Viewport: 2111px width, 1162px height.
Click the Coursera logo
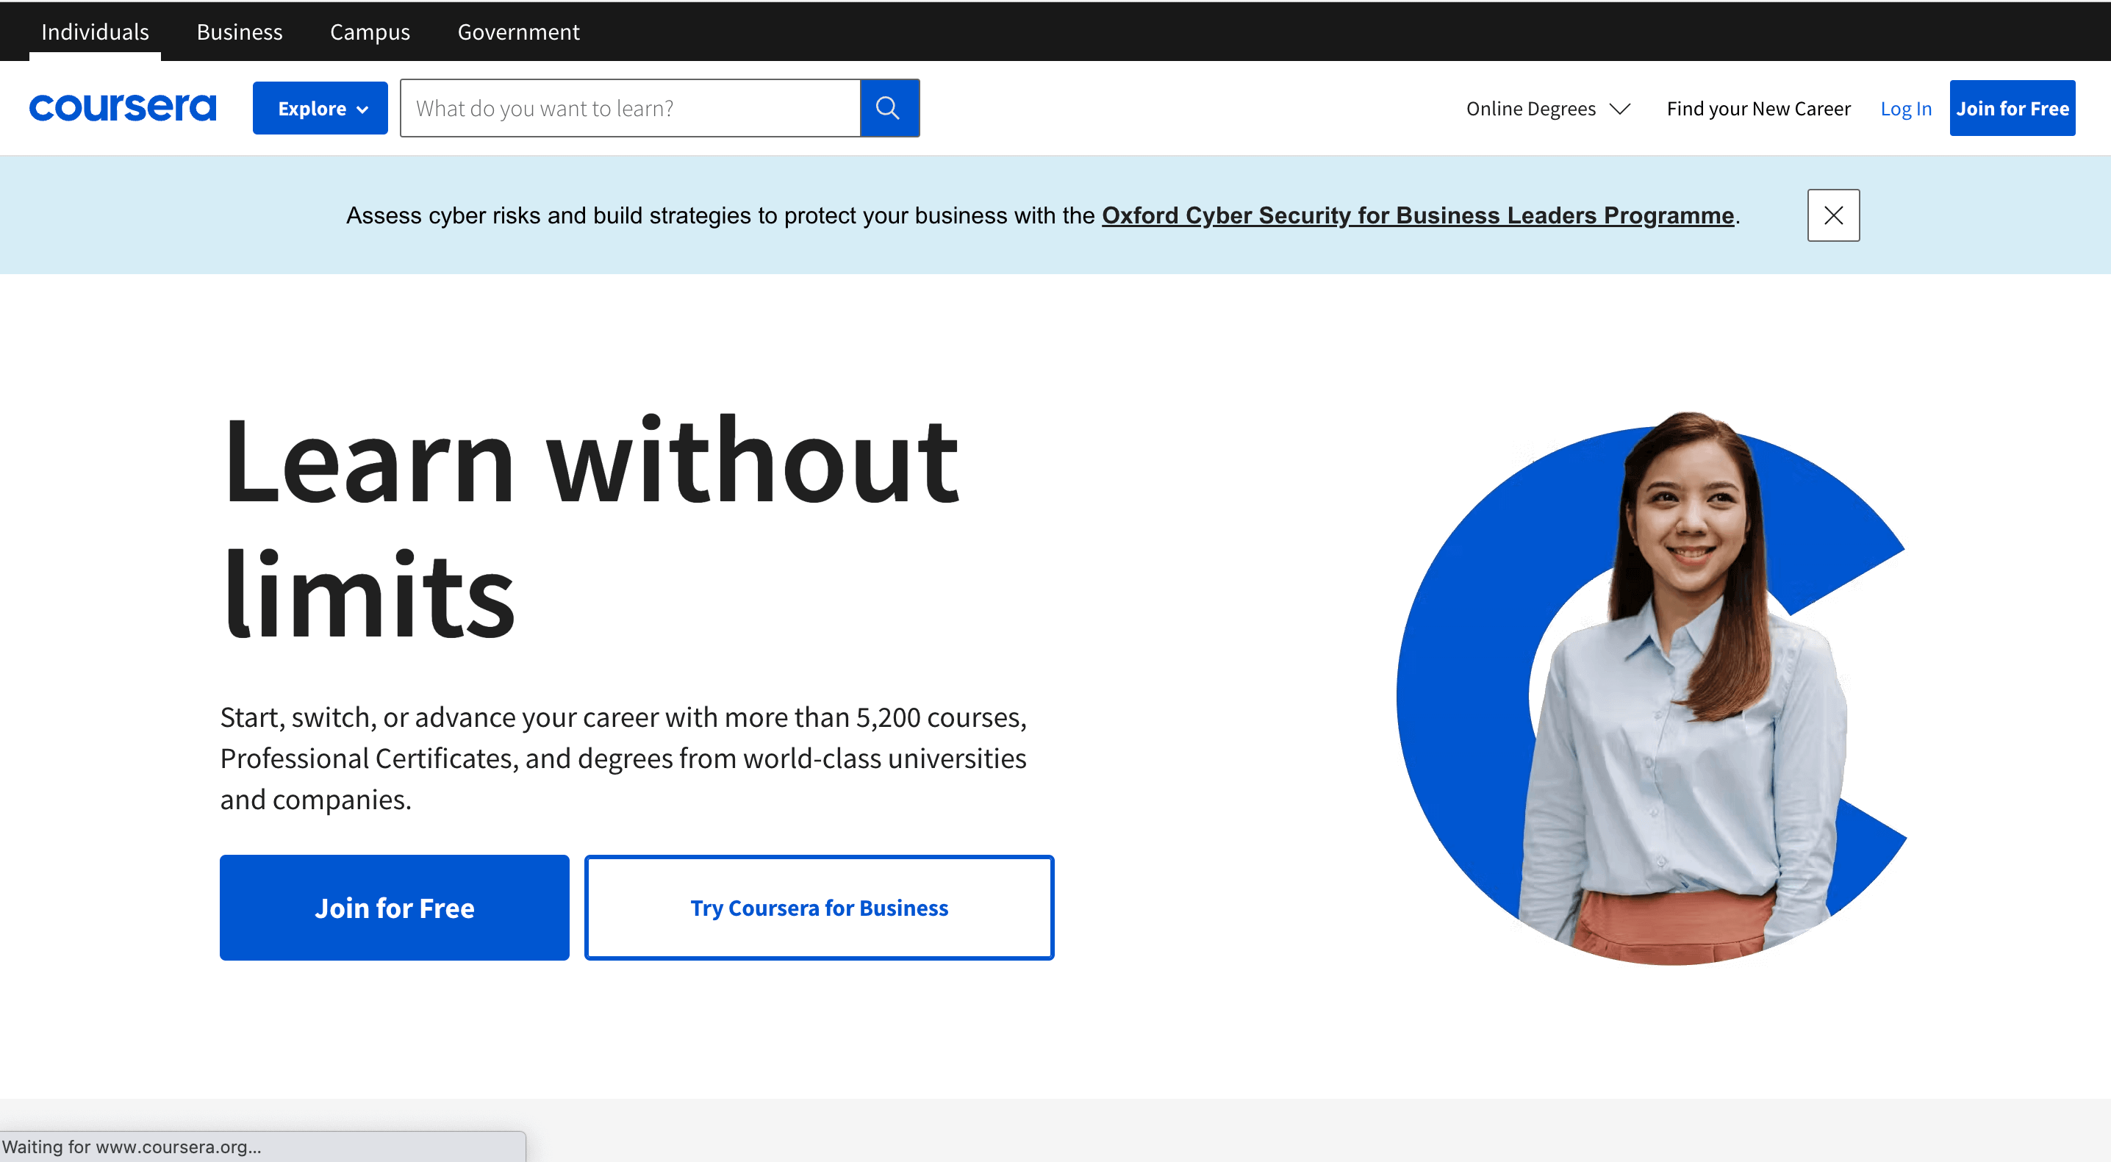(123, 107)
